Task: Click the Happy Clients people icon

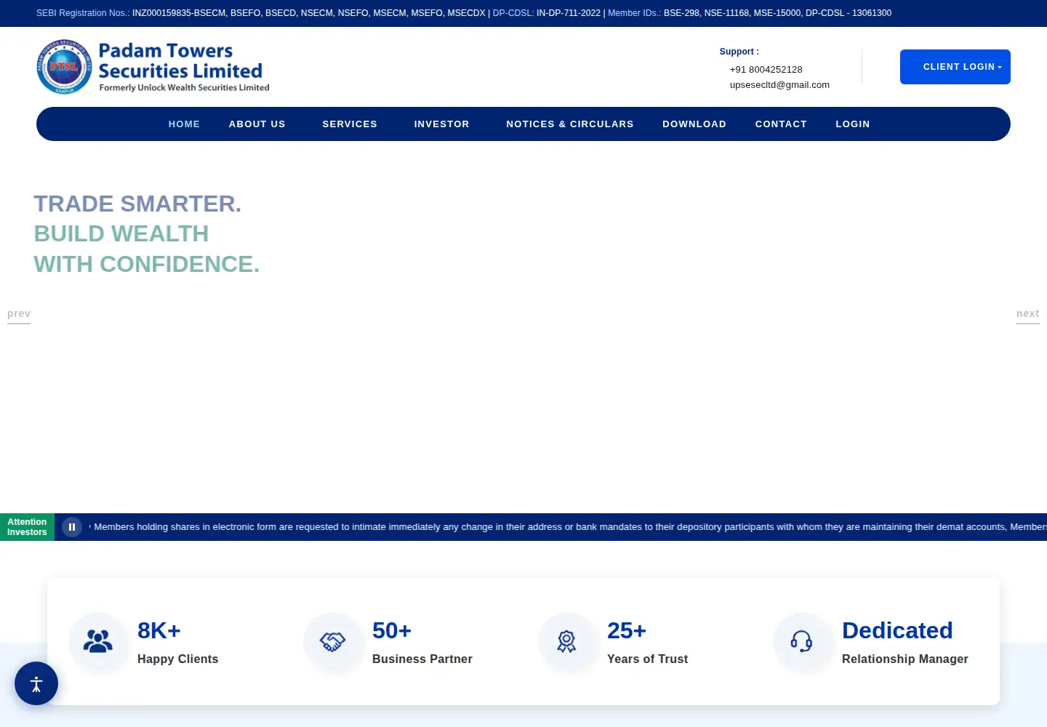Action: (x=98, y=641)
